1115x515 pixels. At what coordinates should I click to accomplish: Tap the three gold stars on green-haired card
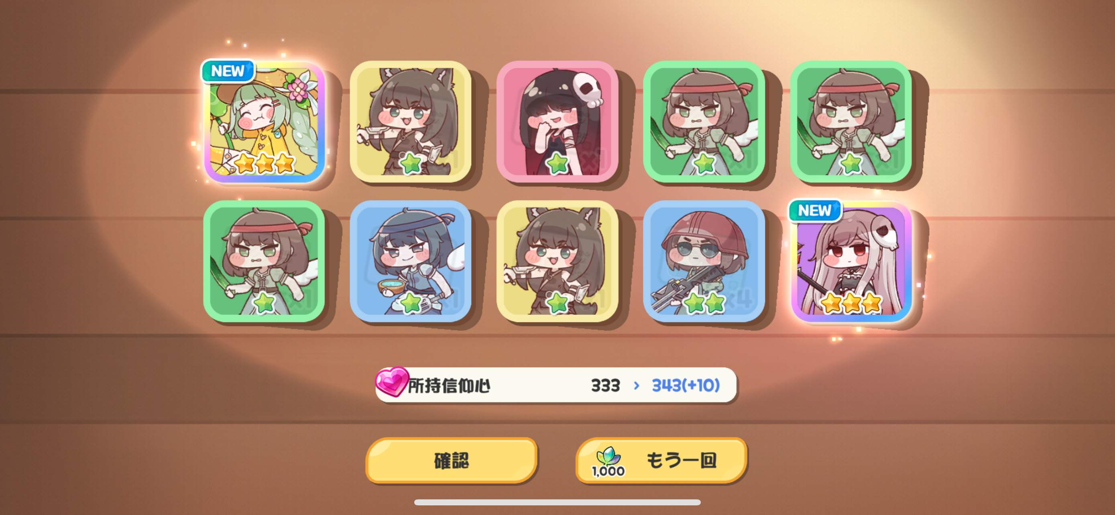point(265,163)
